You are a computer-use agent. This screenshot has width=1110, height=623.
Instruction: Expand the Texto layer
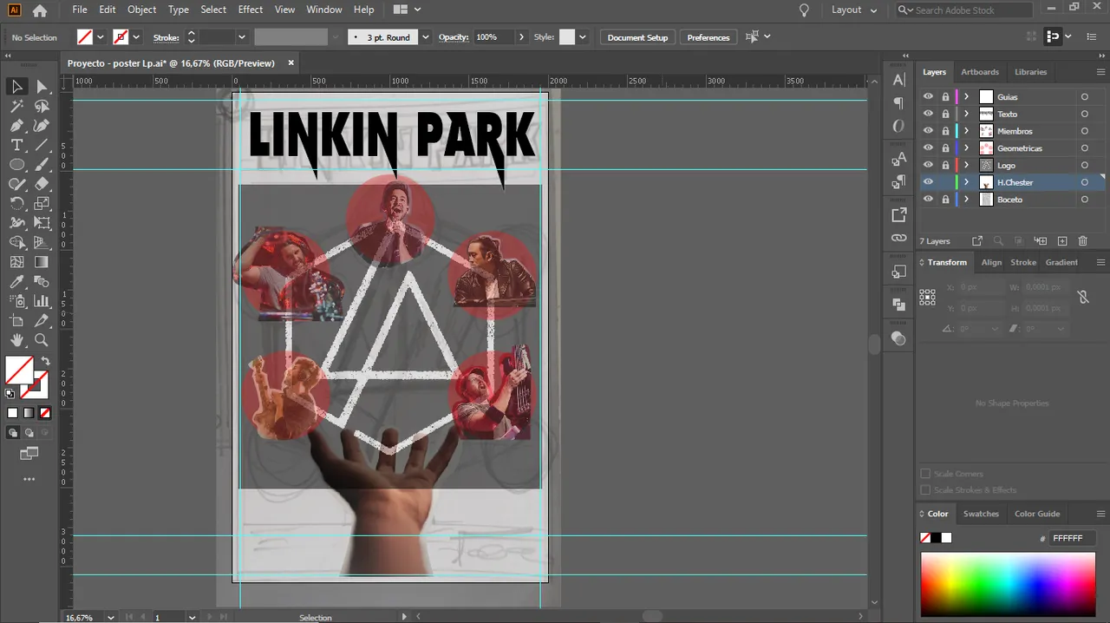967,114
